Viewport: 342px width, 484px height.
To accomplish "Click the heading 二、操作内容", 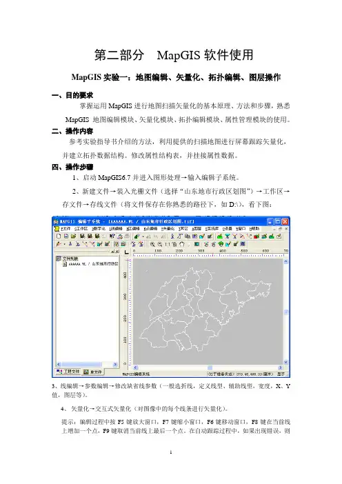I will pos(72,131).
